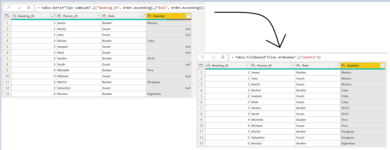
Task: Click Michelle cell in filled-down table
Action: pos(273,120)
